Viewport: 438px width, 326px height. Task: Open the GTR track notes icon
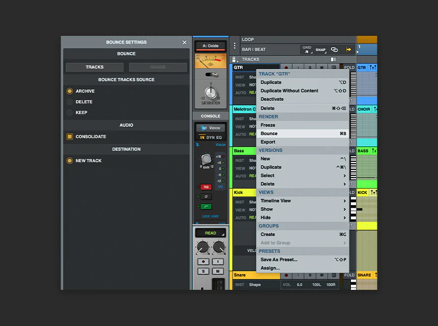pos(334,68)
